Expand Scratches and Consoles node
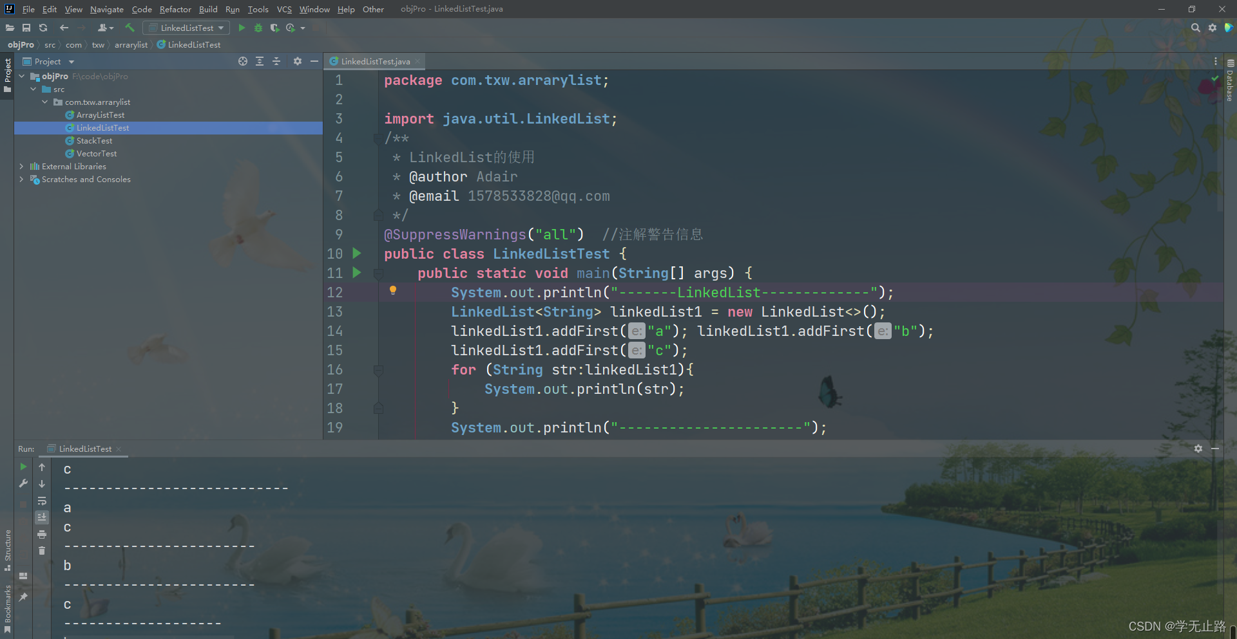The image size is (1237, 639). pos(22,179)
